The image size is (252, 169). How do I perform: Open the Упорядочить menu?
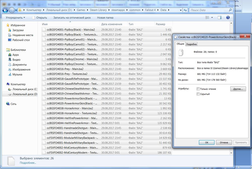[x=15, y=18]
